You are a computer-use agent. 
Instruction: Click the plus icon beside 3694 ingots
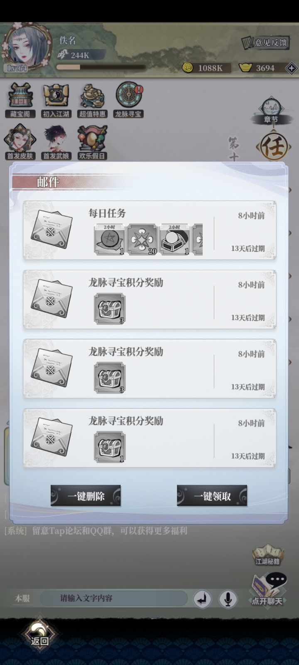[x=292, y=68]
